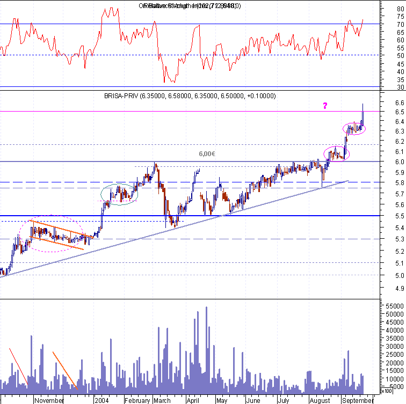
Task: Click the 15000 value on the volume axis
Action: [395, 370]
